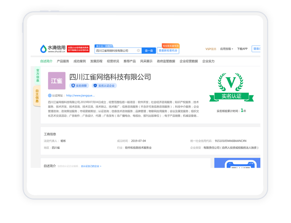Click the VIP服务 icon in the header
This screenshot has height=223, width=291.
(x=211, y=49)
